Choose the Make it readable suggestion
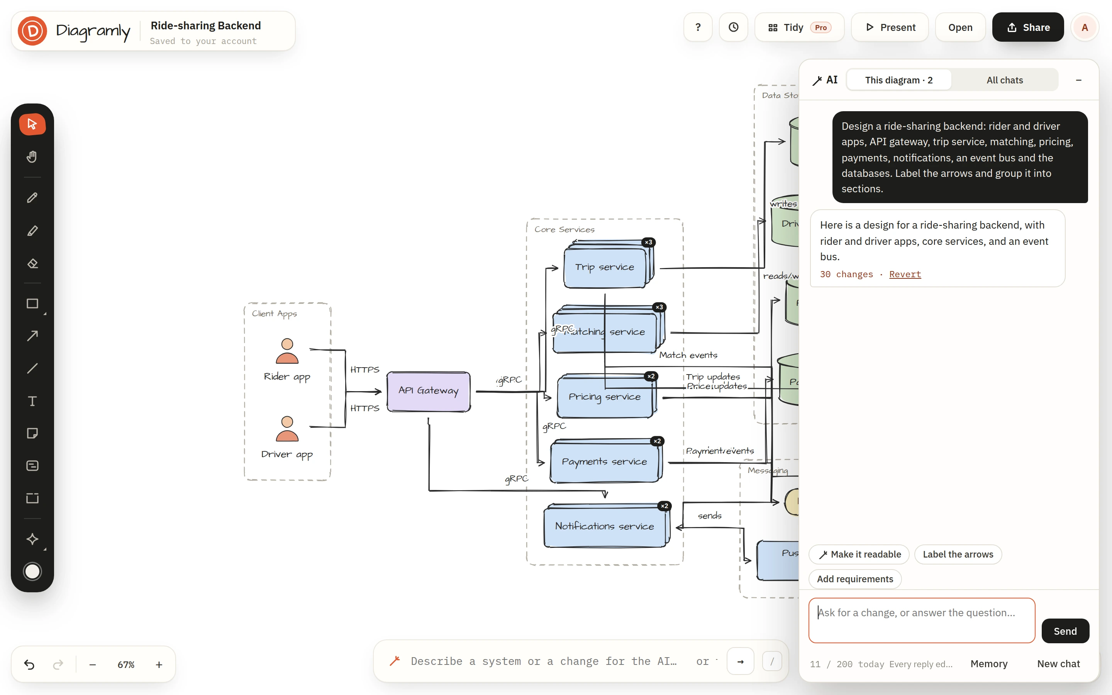 coord(859,554)
